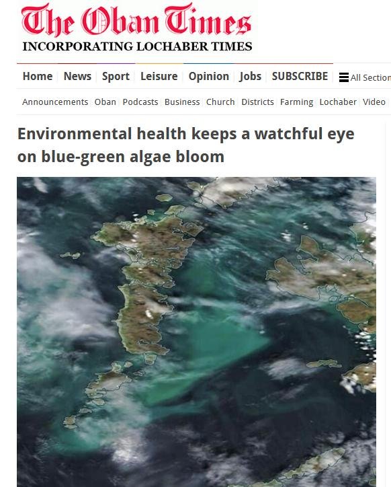391x487 pixels.
Task: Visit the Opinion section
Action: tap(209, 77)
